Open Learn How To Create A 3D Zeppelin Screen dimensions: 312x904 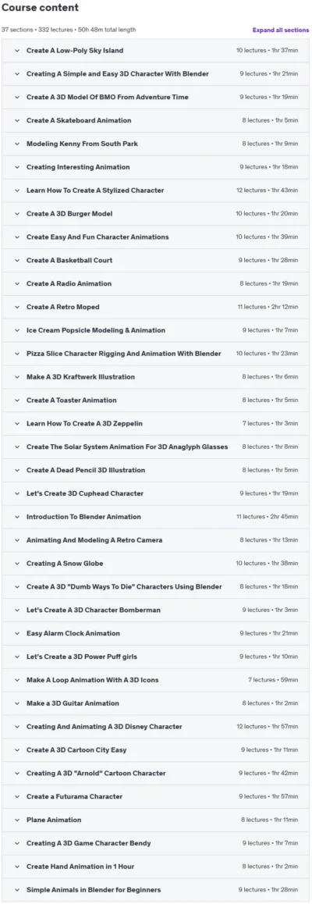click(x=155, y=423)
